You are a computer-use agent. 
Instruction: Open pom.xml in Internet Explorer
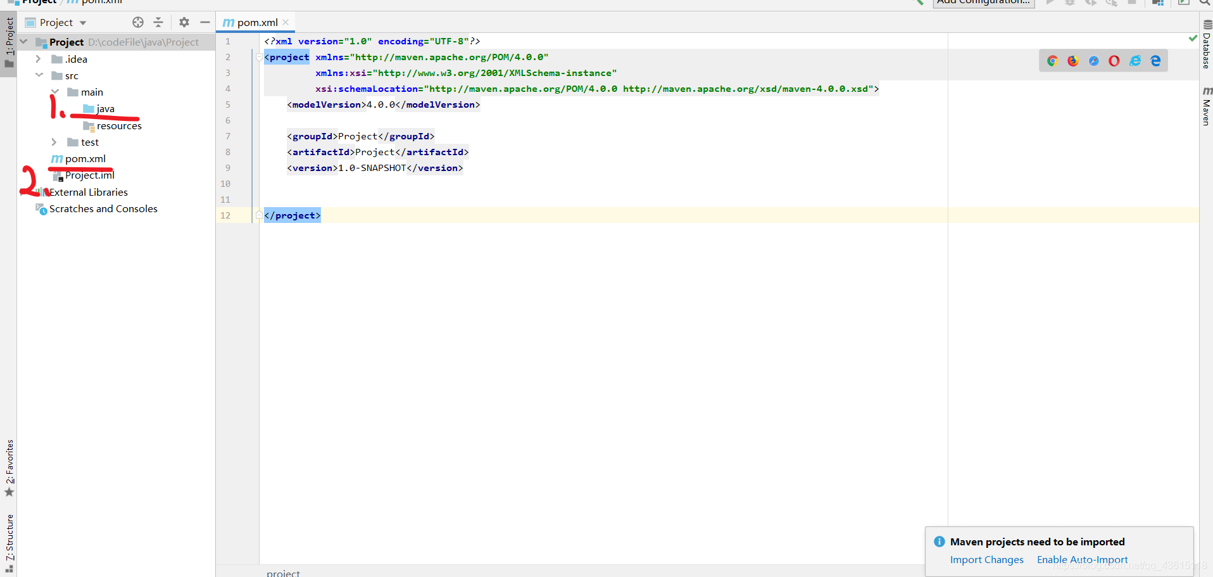[1135, 61]
